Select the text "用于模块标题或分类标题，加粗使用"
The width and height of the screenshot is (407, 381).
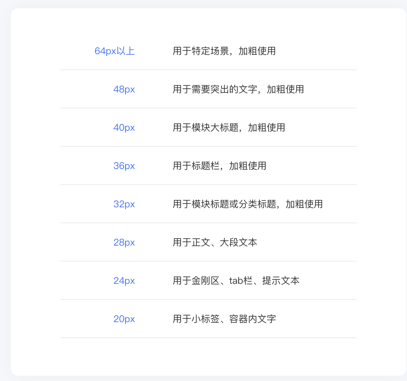[x=248, y=204]
